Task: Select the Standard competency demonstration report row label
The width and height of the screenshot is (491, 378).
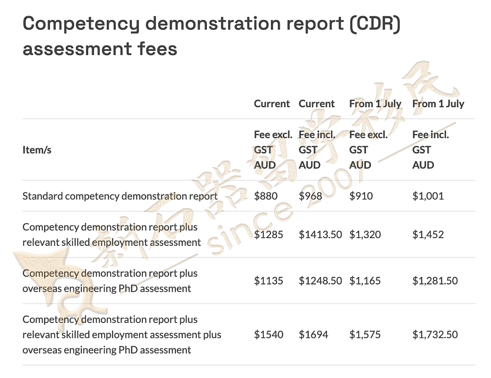Action: 120,196
